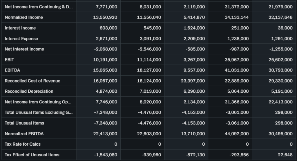Click the Interest Income value 1,624,000

194,28
